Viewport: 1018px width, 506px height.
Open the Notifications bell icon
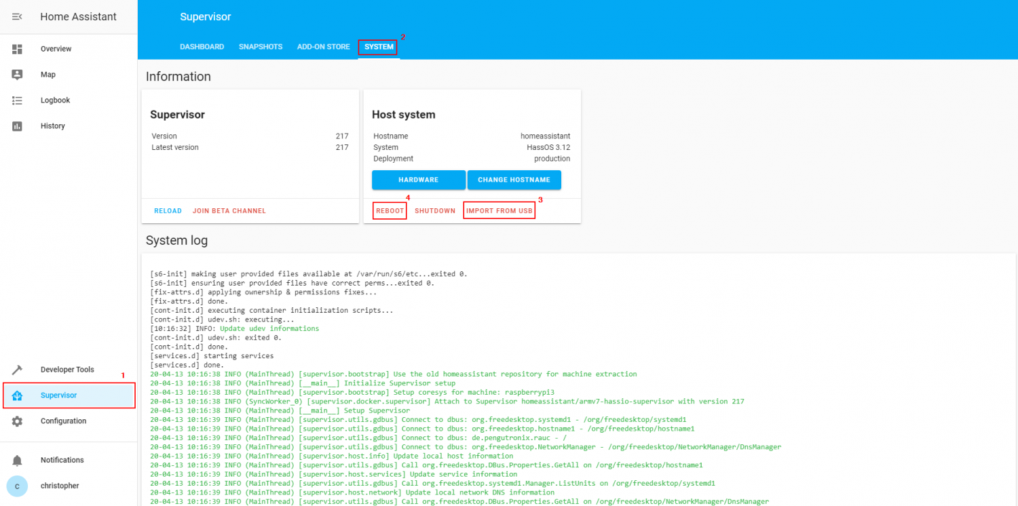point(17,460)
